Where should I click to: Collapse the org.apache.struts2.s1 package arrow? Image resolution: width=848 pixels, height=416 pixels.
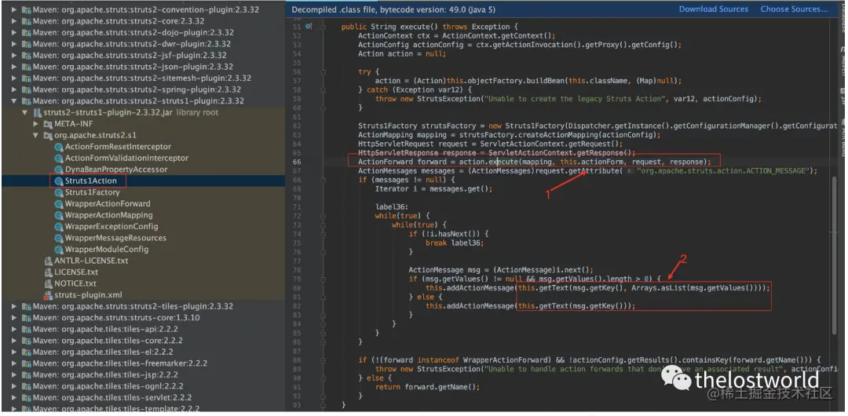(x=35, y=135)
